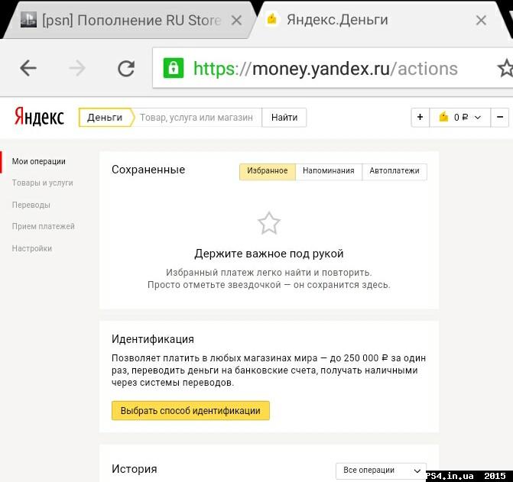
Task: Click Выбрать способ идентификации button
Action: coord(190,410)
